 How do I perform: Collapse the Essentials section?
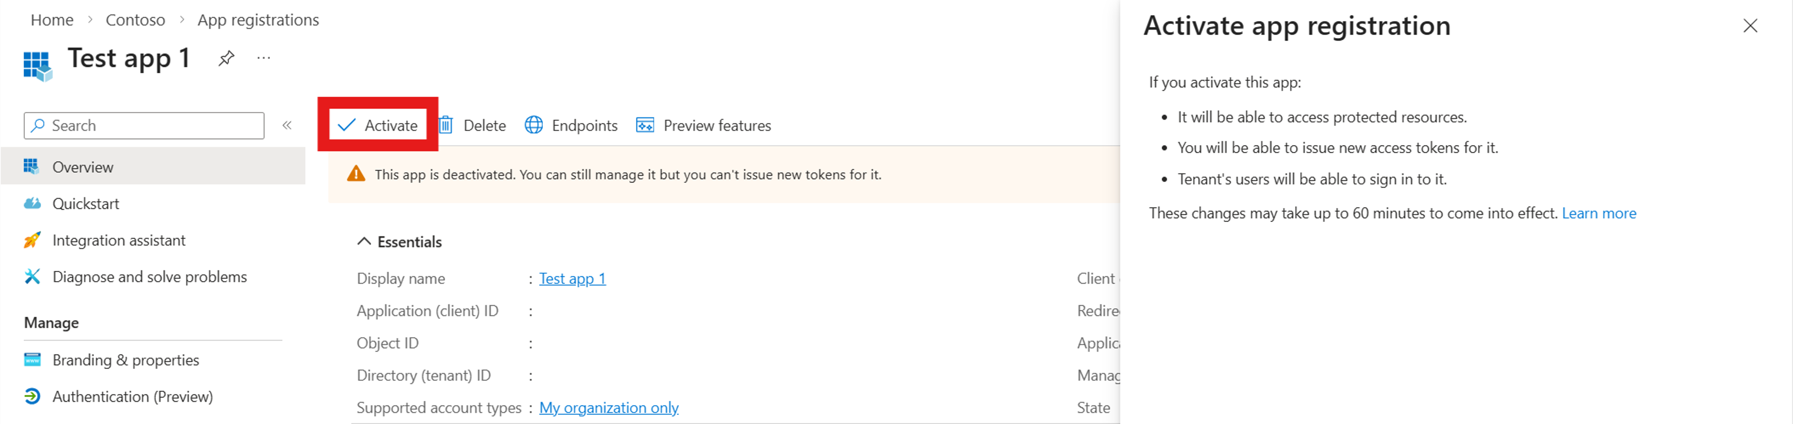(363, 241)
